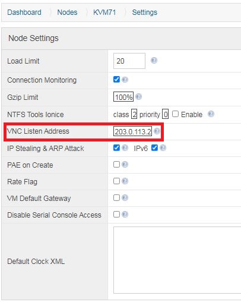The width and height of the screenshot is (241, 302).
Task: Click help icon next to PAE on Create
Action: click(x=125, y=165)
